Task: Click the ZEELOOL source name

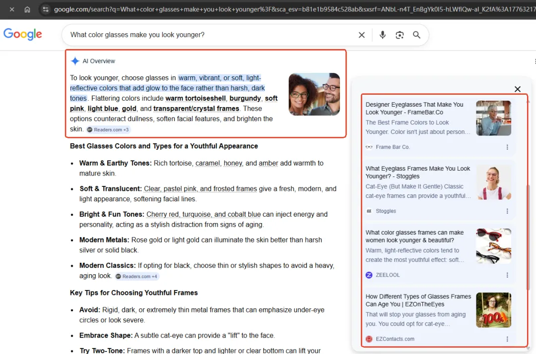Action: (388, 275)
